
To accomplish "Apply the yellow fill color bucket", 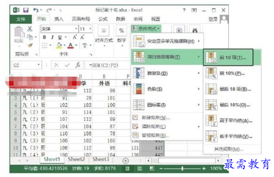I will [x=59, y=45].
